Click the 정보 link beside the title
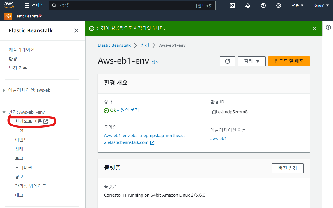 tap(155, 62)
